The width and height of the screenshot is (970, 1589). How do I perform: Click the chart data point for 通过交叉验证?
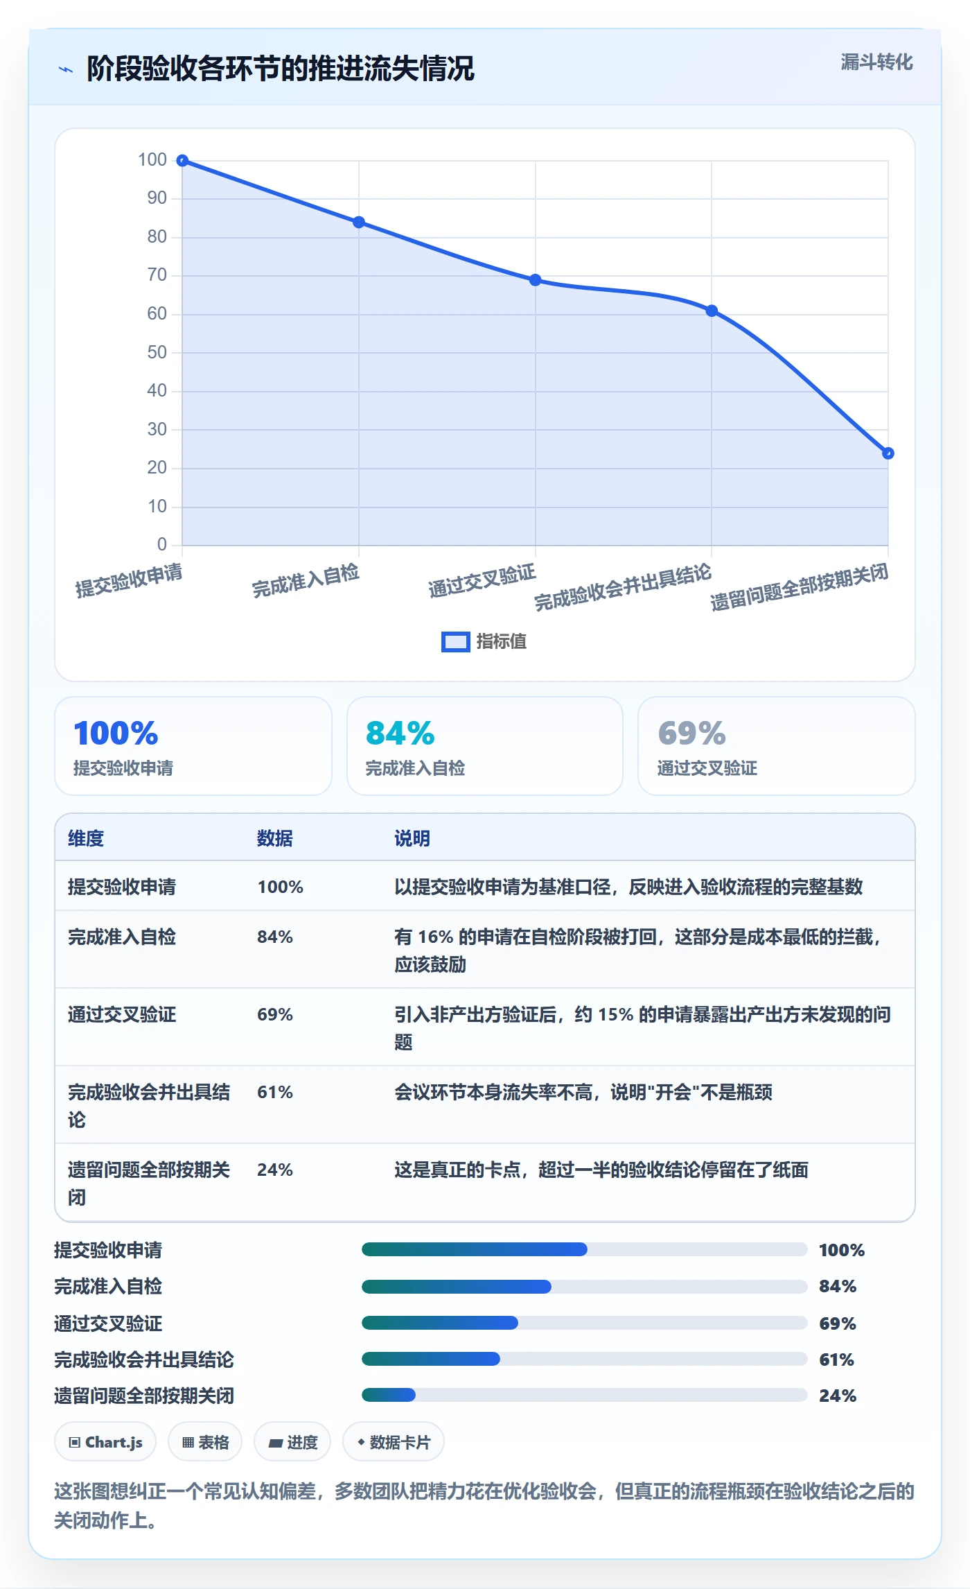536,280
